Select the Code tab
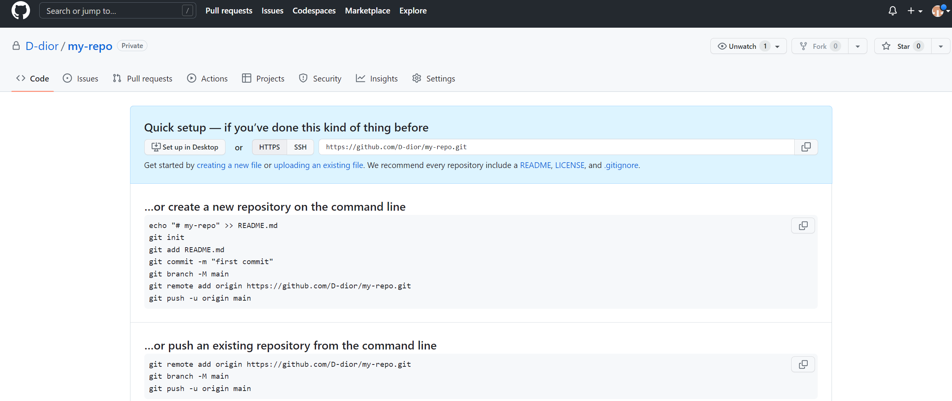This screenshot has height=401, width=952. tap(33, 78)
